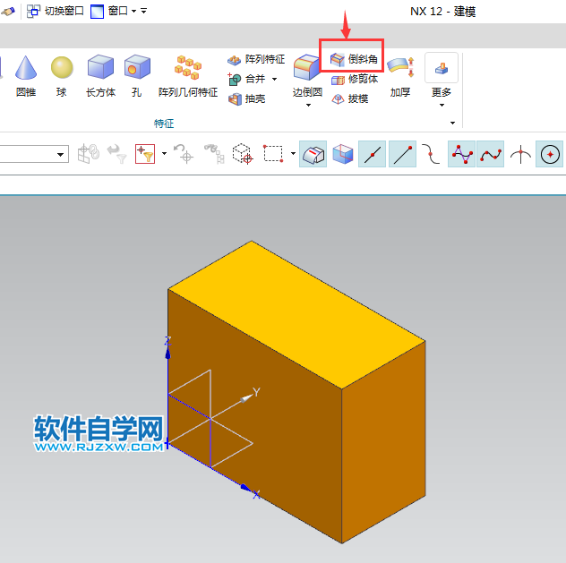Activate the Edge Blend (边倒圆) tool

(x=307, y=76)
